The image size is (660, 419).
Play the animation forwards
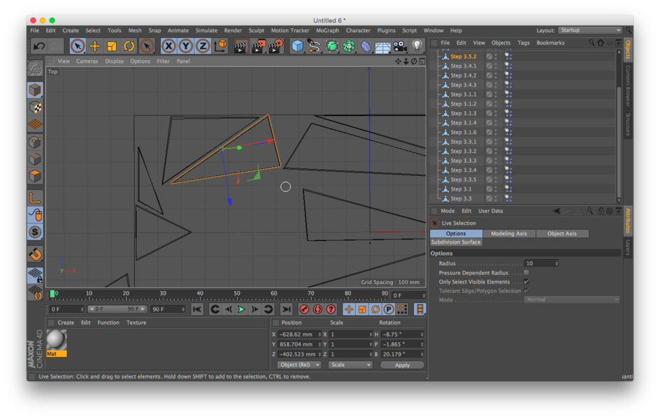(241, 309)
